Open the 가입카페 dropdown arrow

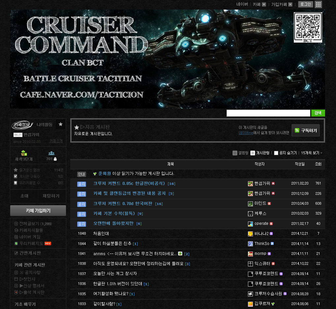[x=290, y=5]
